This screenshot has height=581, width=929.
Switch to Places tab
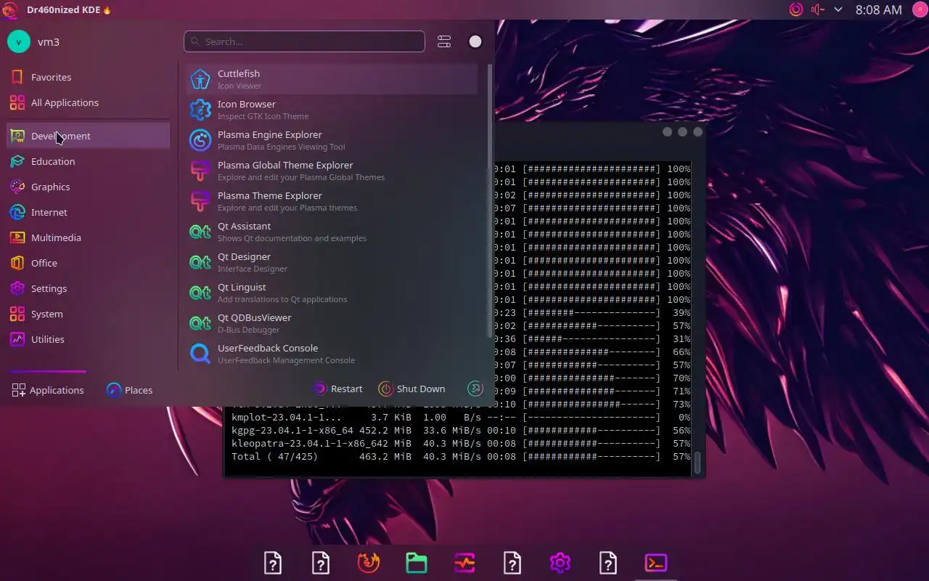[x=129, y=390]
